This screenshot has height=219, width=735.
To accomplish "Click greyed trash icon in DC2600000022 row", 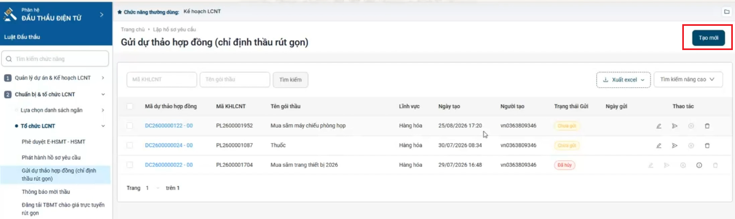I will pos(715,165).
